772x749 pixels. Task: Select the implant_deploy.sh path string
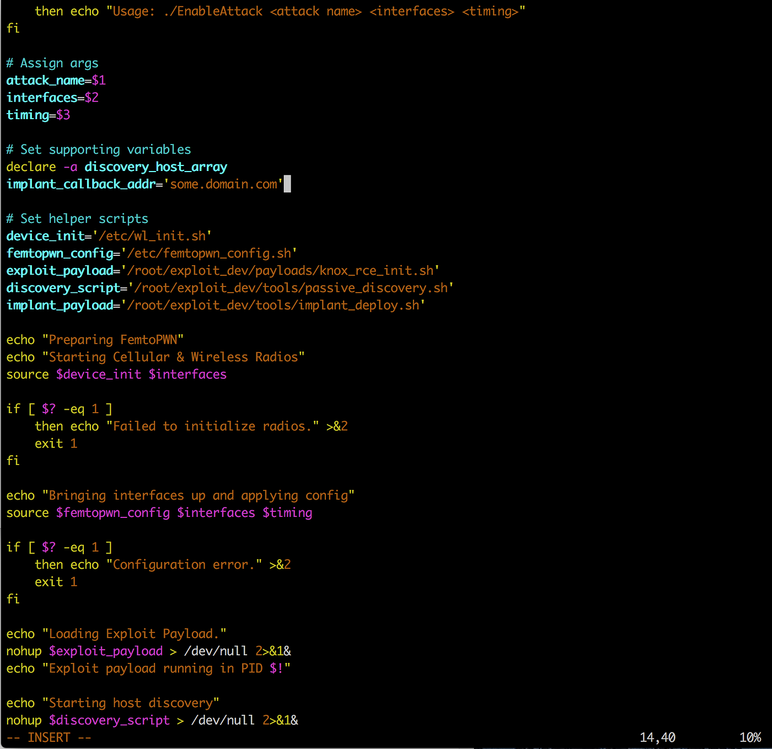[x=273, y=305]
